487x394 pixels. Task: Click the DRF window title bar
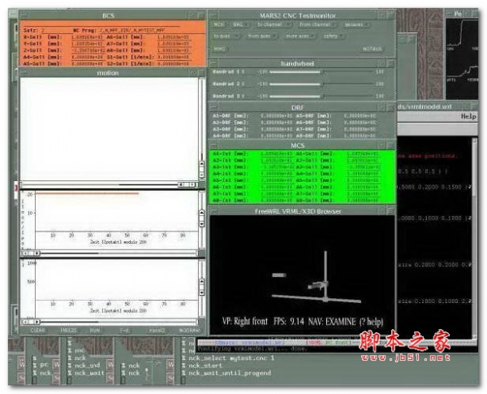coord(297,107)
